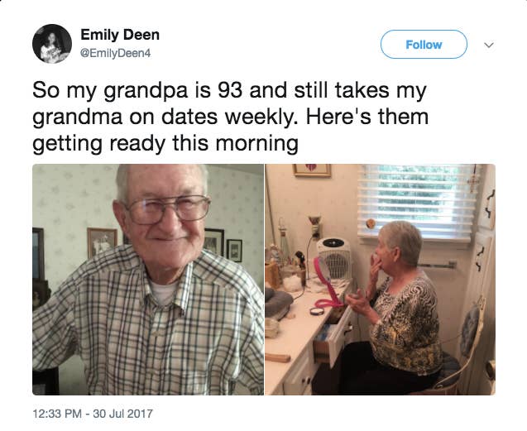Open the tweet options chevron menu
The width and height of the screenshot is (527, 431).
point(489,45)
